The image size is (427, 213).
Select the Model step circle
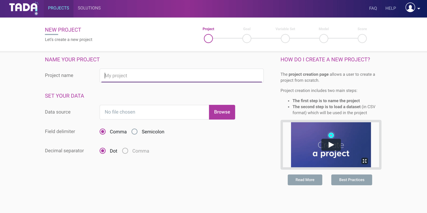[324, 38]
